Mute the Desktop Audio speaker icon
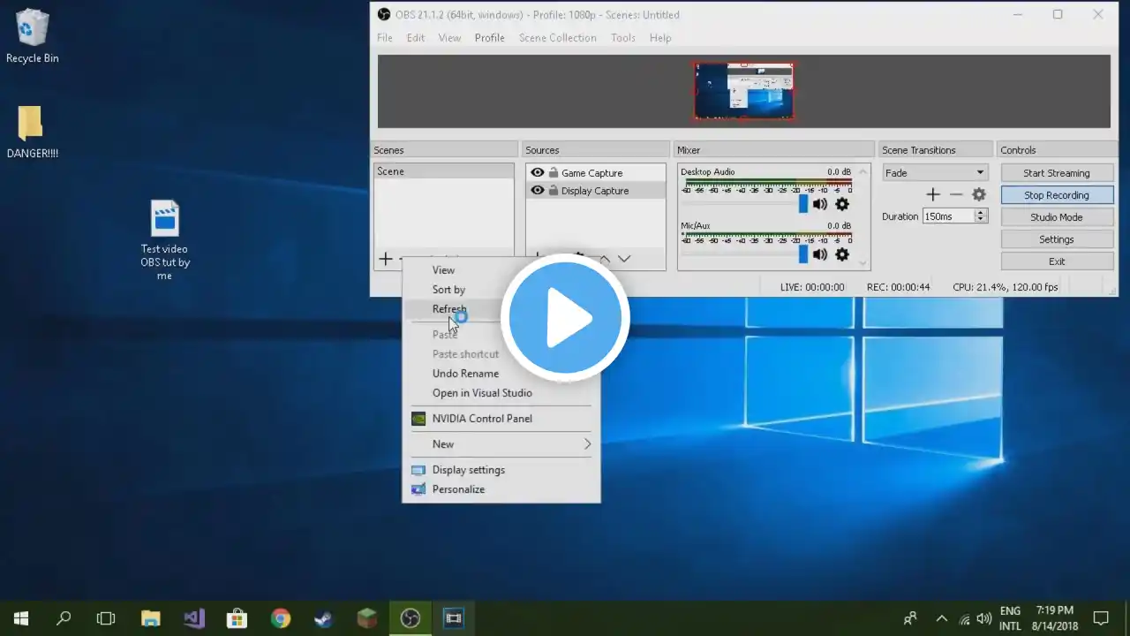 (820, 204)
